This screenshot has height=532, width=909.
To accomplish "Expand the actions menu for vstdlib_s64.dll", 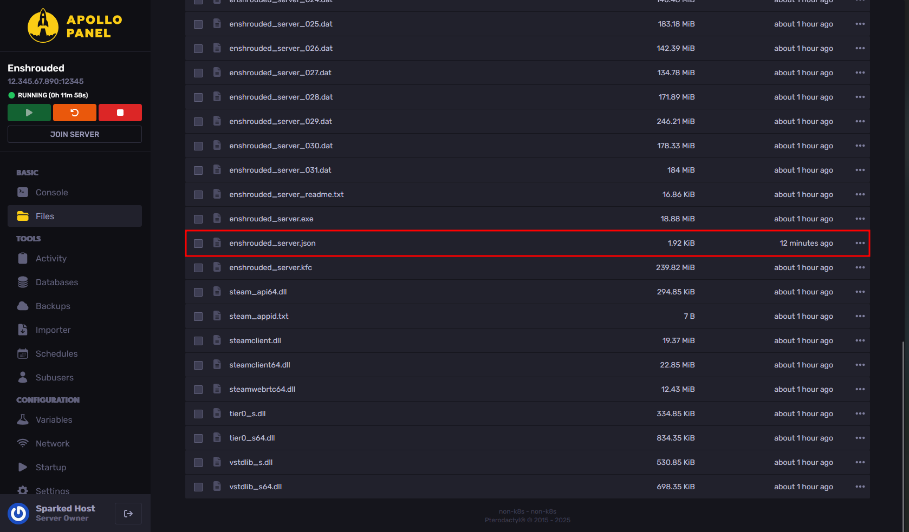I will coord(860,487).
